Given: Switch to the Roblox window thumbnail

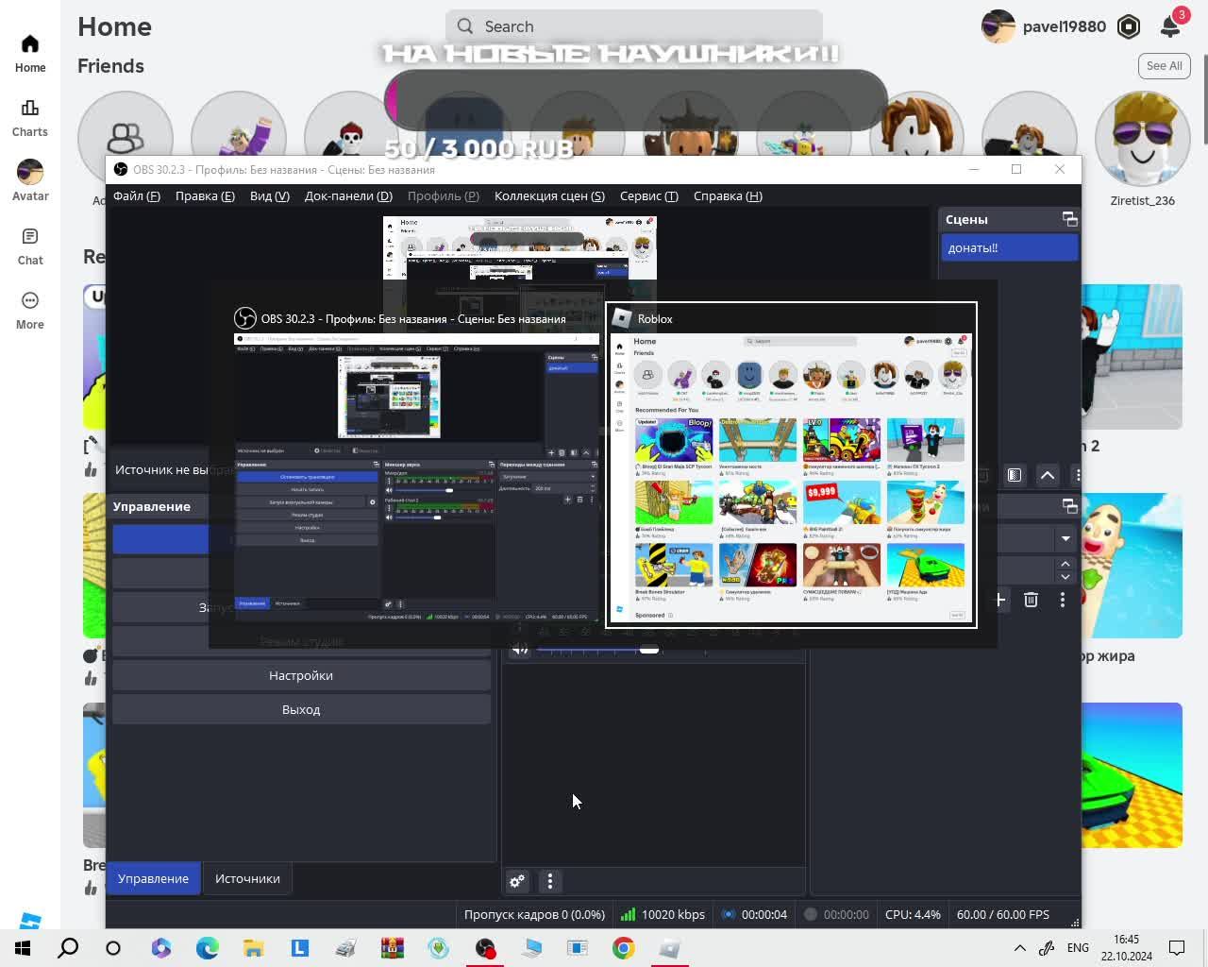Looking at the screenshot, I should (791, 465).
